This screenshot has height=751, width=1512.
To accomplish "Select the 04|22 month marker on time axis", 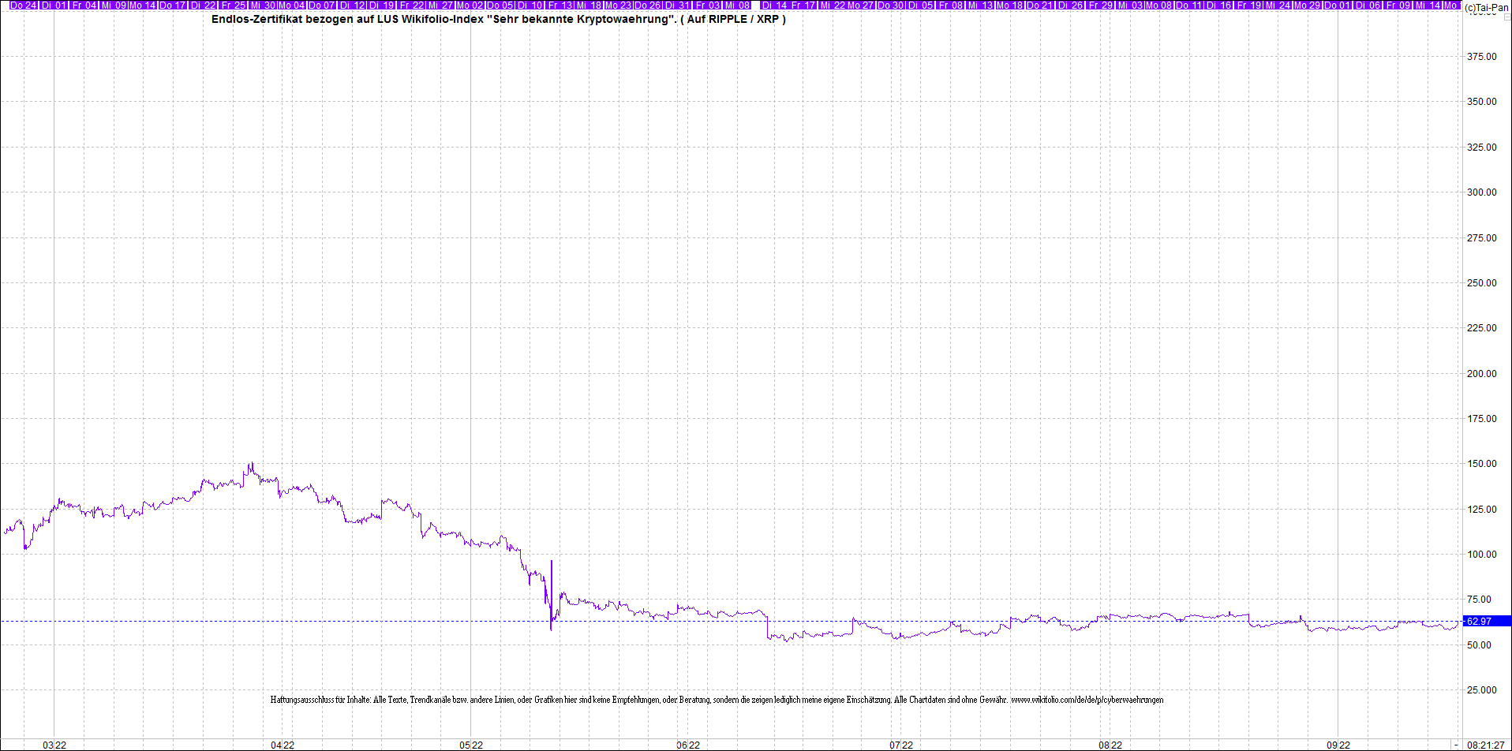I will (x=283, y=745).
